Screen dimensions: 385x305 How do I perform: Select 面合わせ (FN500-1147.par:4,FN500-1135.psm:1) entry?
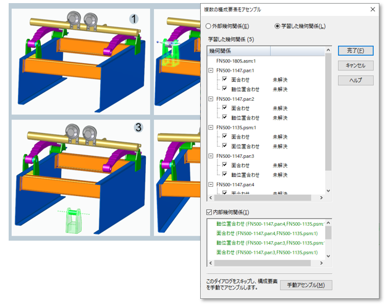tap(267, 233)
